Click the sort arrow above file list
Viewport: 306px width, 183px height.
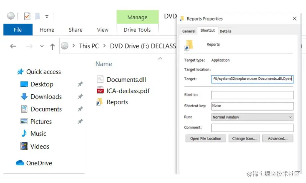tap(160, 58)
